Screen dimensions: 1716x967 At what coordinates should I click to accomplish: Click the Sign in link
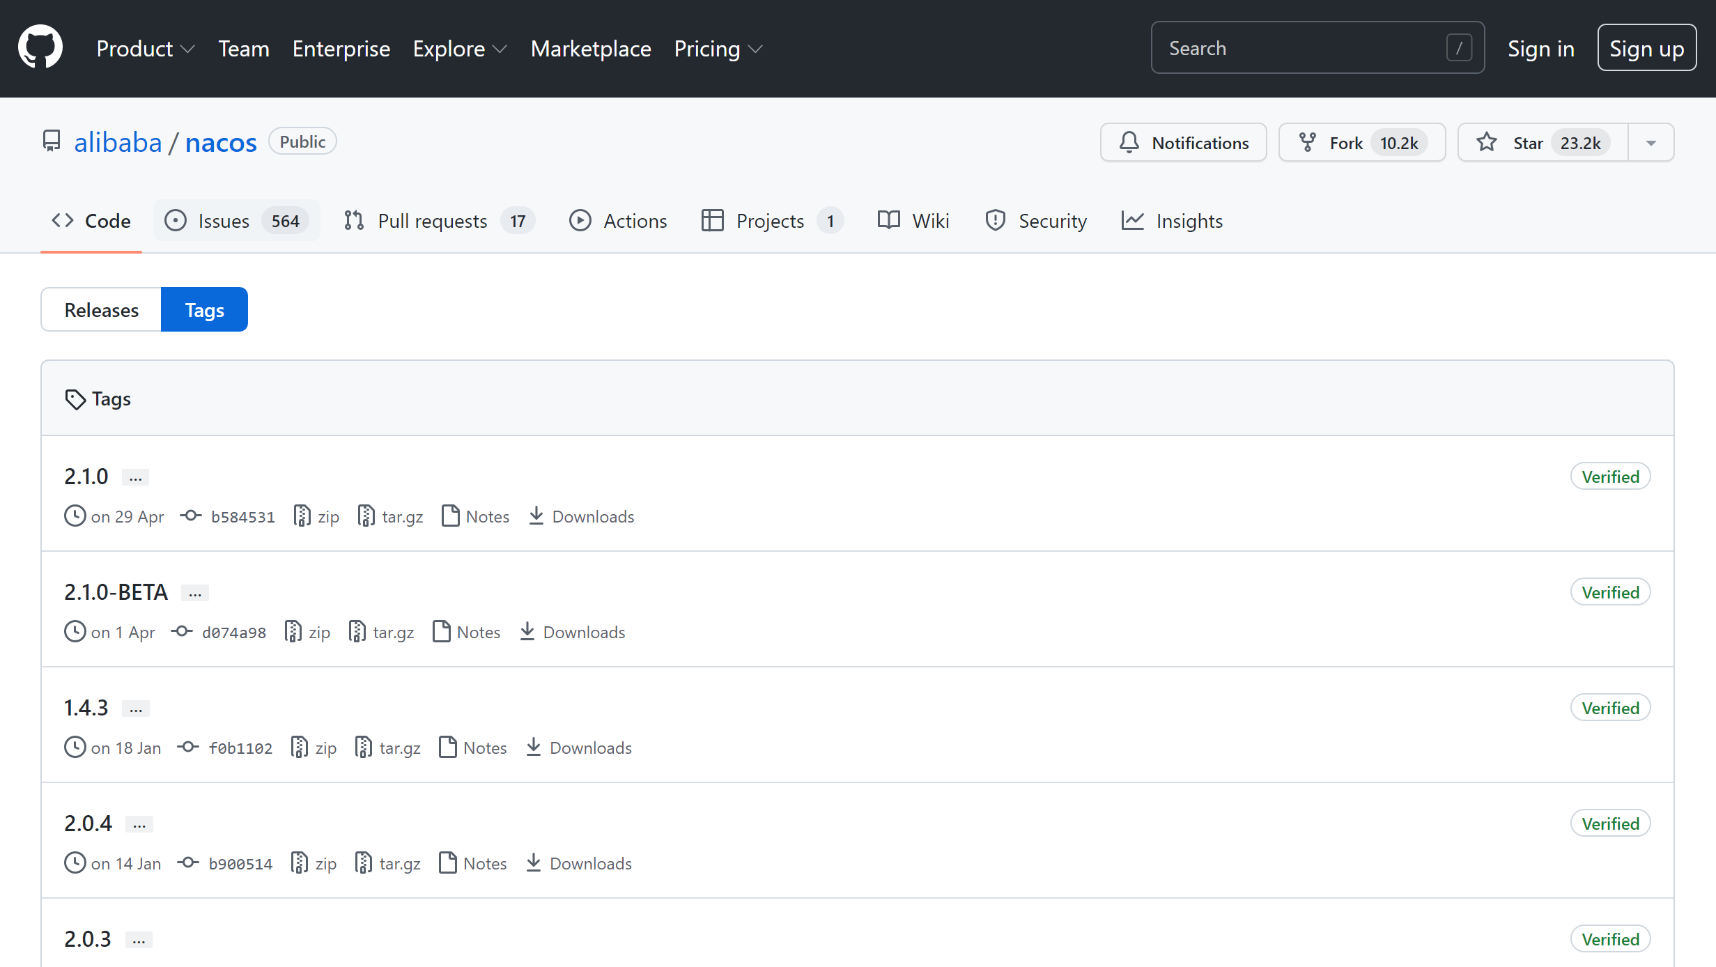1541,49
